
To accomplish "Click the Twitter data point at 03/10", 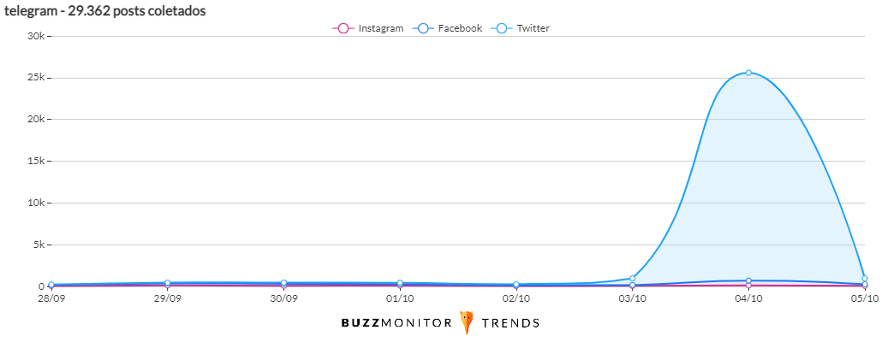I will pyautogui.click(x=633, y=279).
